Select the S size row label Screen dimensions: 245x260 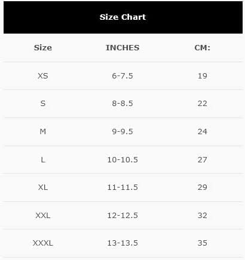tap(43, 104)
